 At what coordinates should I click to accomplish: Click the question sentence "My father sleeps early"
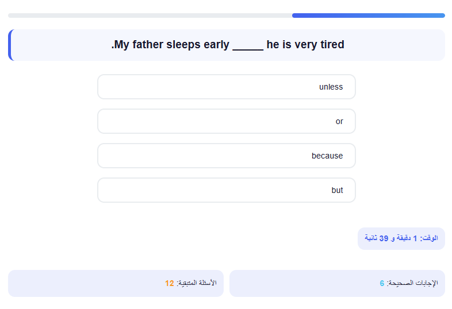coord(170,45)
